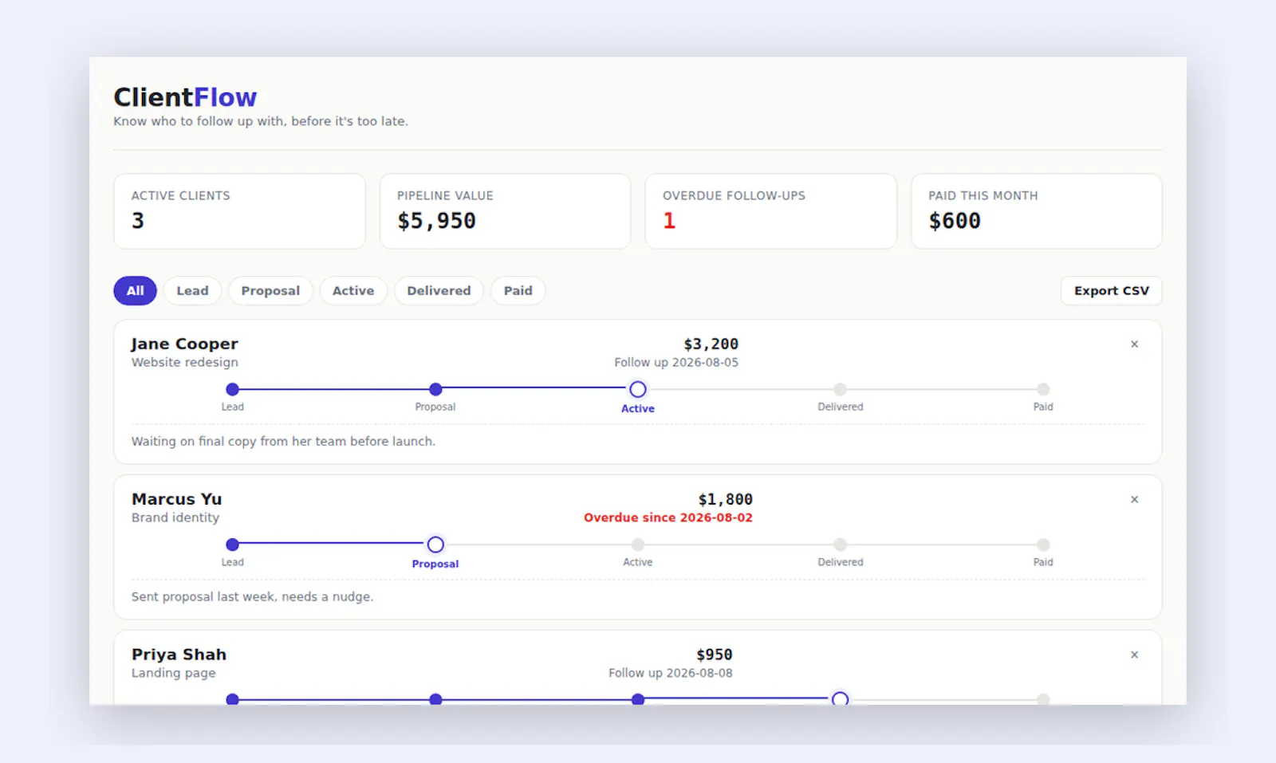Click Marcus Yu's $1,800 amount

(725, 500)
